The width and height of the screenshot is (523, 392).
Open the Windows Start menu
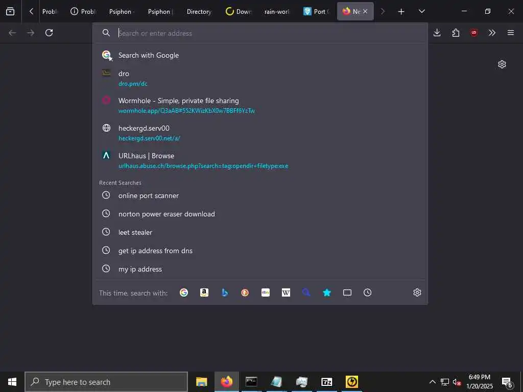pyautogui.click(x=12, y=382)
